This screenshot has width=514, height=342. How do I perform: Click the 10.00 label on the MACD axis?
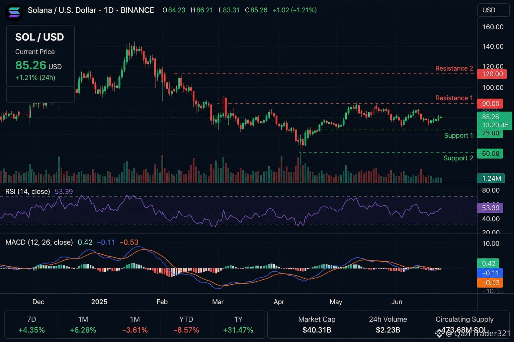pos(491,243)
